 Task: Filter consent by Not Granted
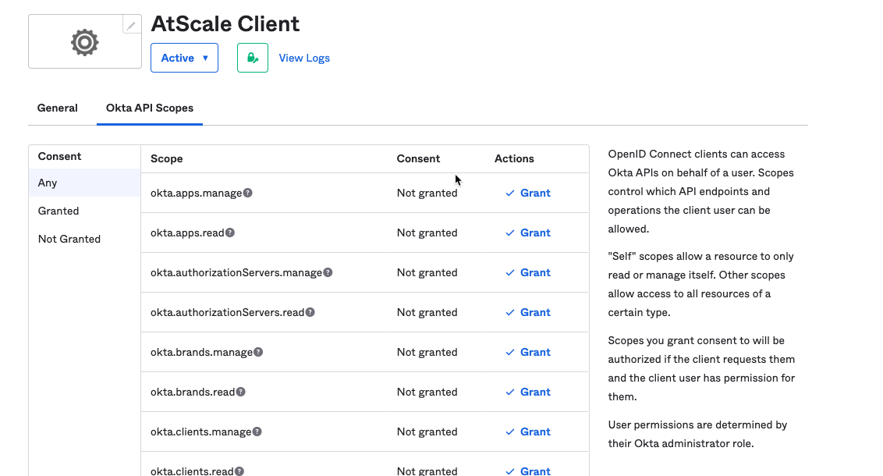coord(84,239)
